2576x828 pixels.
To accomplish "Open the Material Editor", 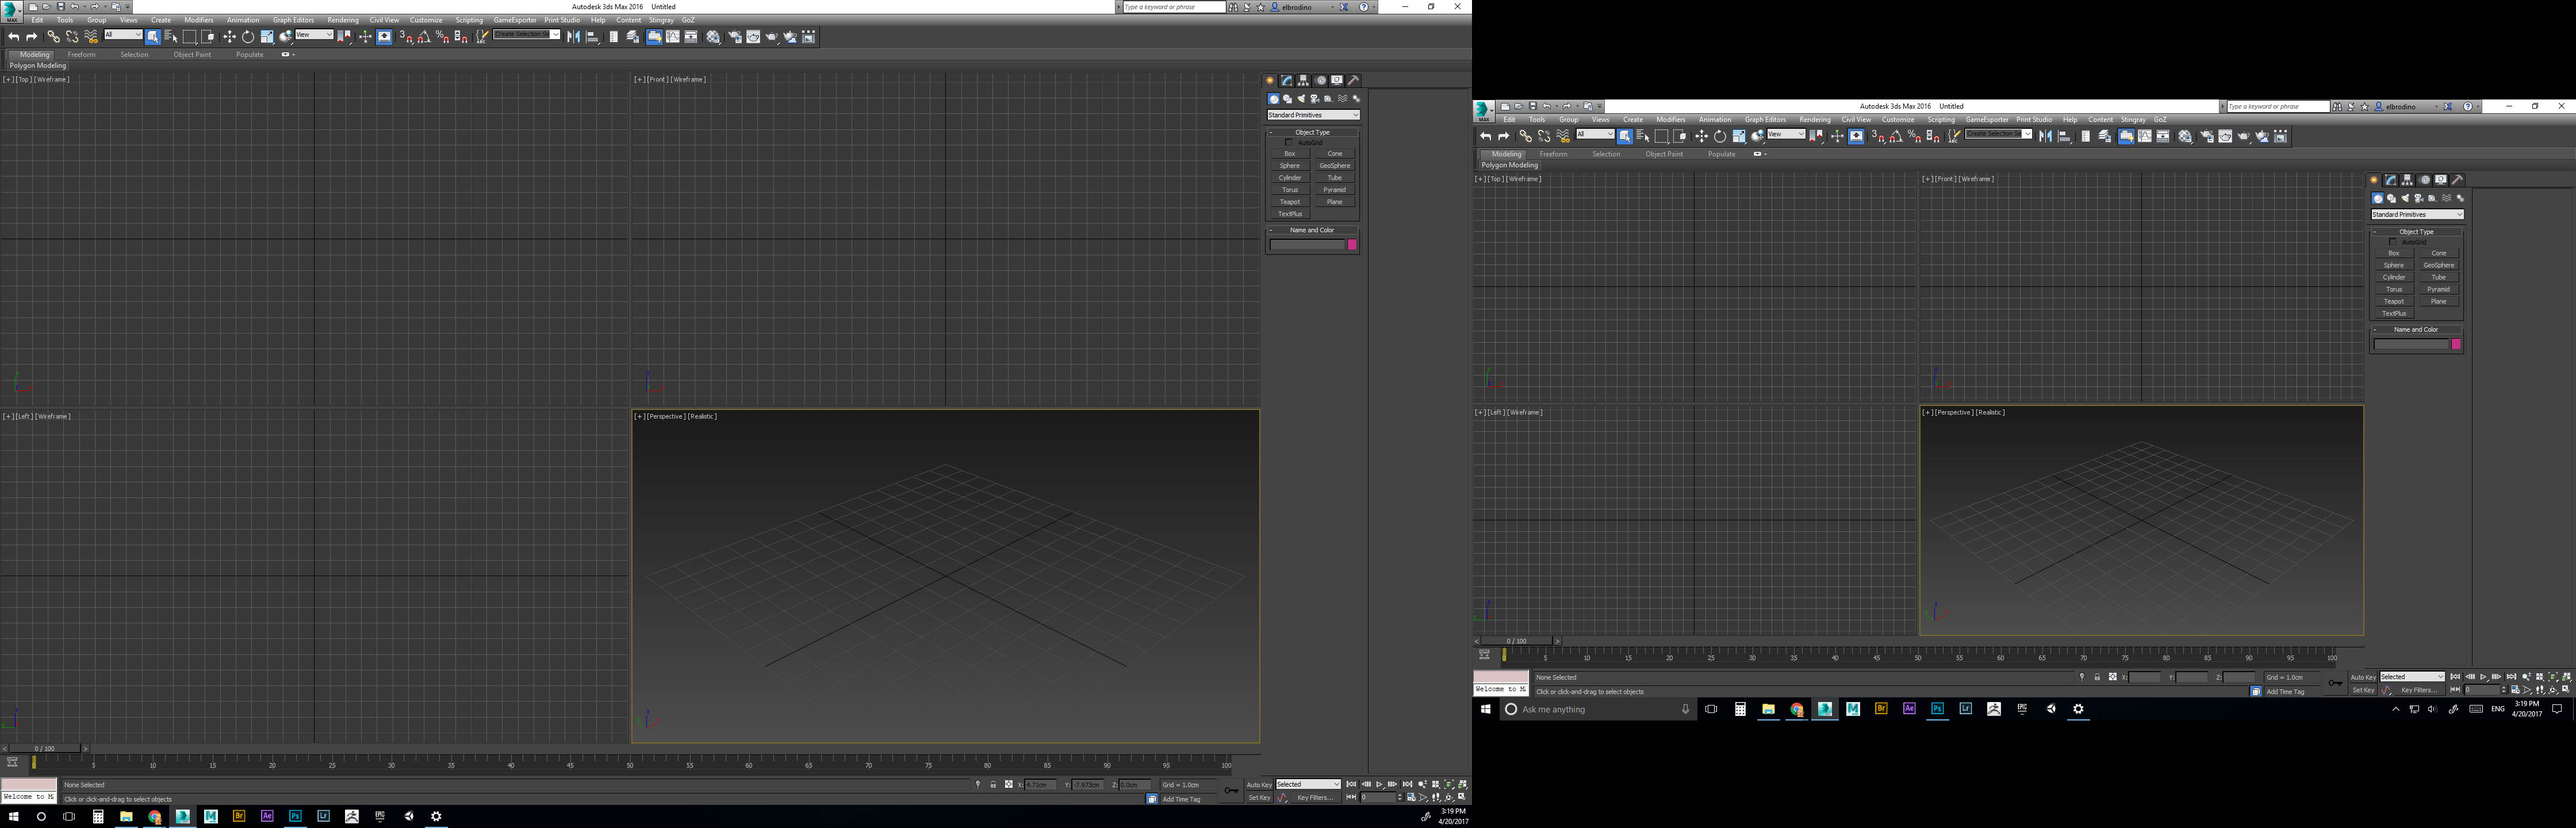I will 712,36.
